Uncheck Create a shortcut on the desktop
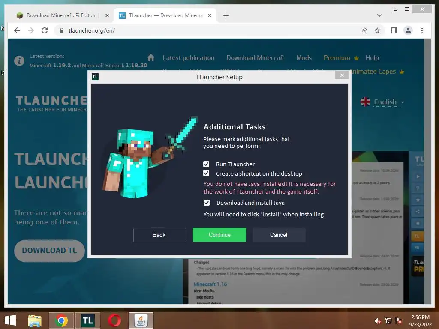439x329 pixels. 206,173
